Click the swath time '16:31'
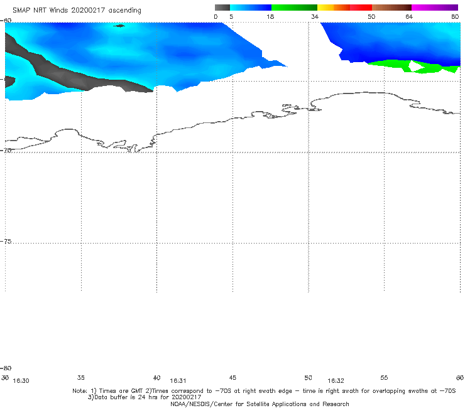The image size is (465, 408). coord(178,381)
